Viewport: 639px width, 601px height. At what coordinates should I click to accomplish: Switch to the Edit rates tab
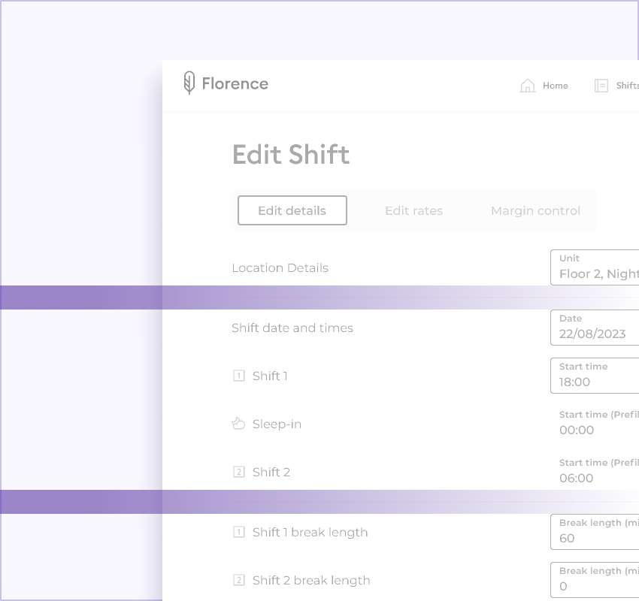click(x=413, y=210)
